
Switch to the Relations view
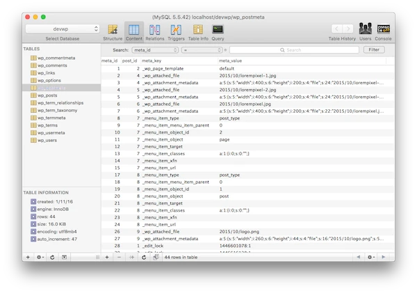point(154,30)
